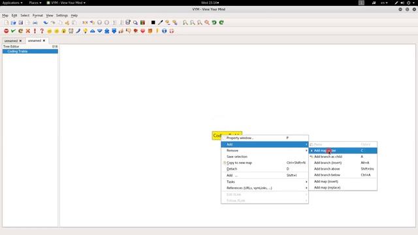The image size is (418, 235).
Task: Set the single blue up arrow flag
Action: coord(93,31)
